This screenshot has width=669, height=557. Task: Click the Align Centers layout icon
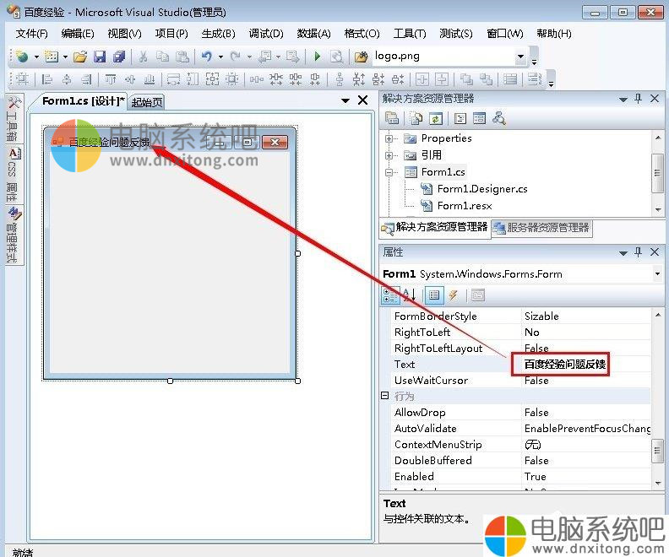(67, 78)
